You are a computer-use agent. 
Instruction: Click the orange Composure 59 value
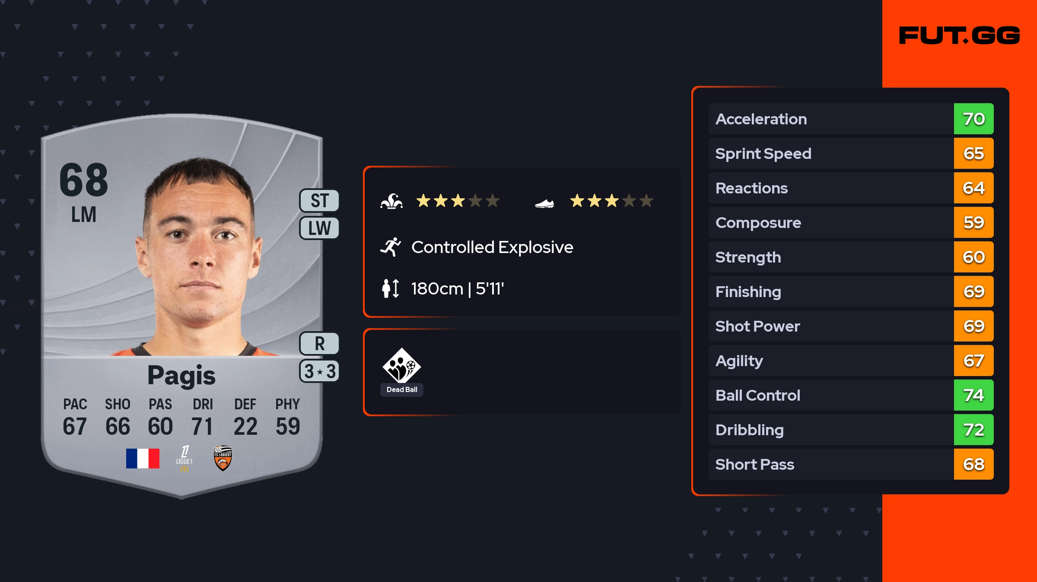(x=973, y=222)
